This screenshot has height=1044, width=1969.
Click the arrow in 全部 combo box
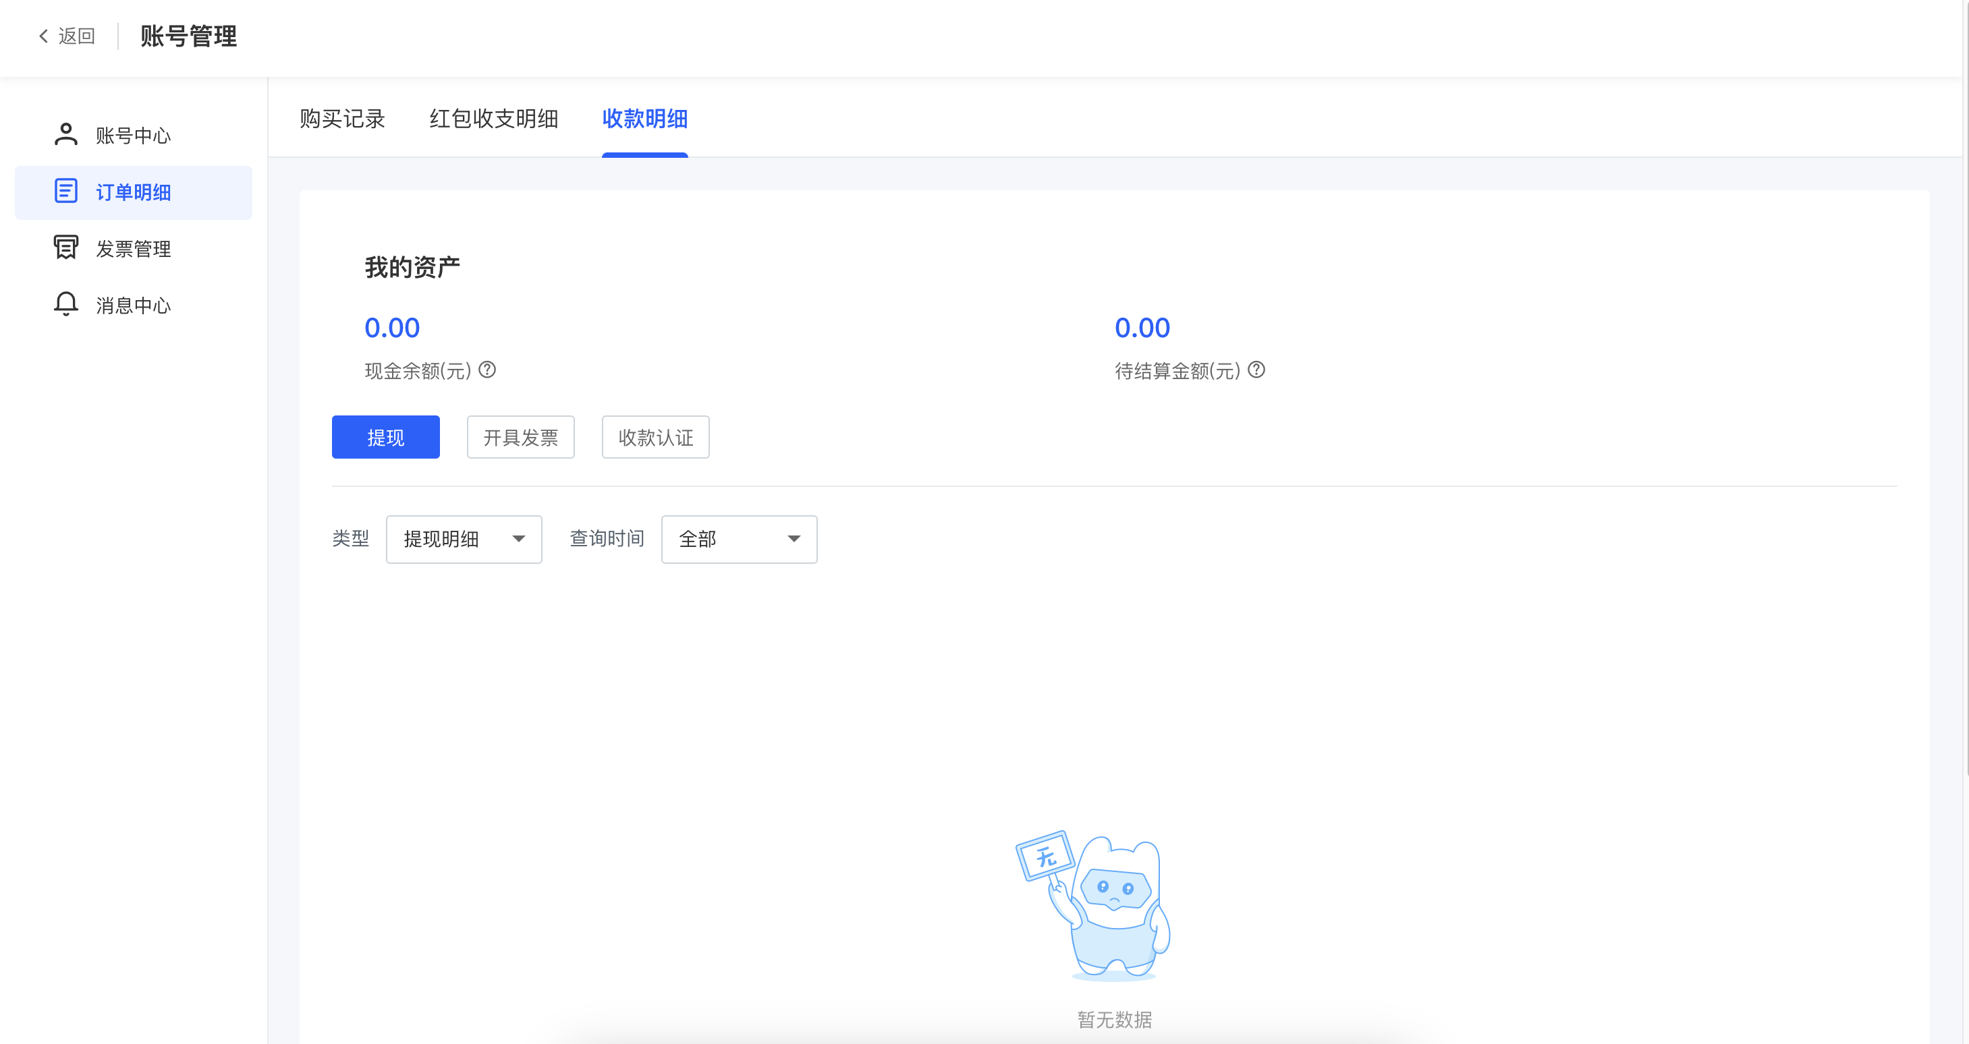tap(794, 539)
